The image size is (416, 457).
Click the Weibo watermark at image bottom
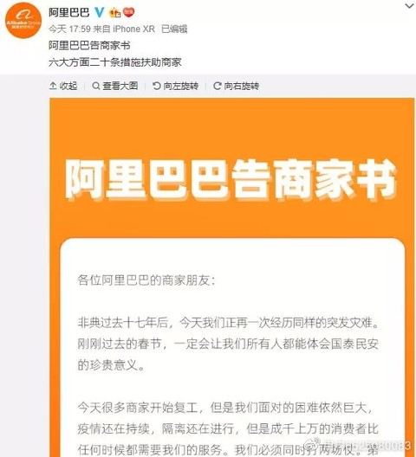tap(358, 446)
